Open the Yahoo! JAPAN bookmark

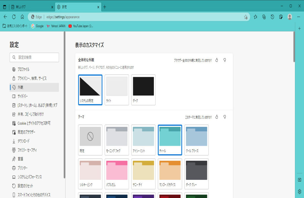56,26
